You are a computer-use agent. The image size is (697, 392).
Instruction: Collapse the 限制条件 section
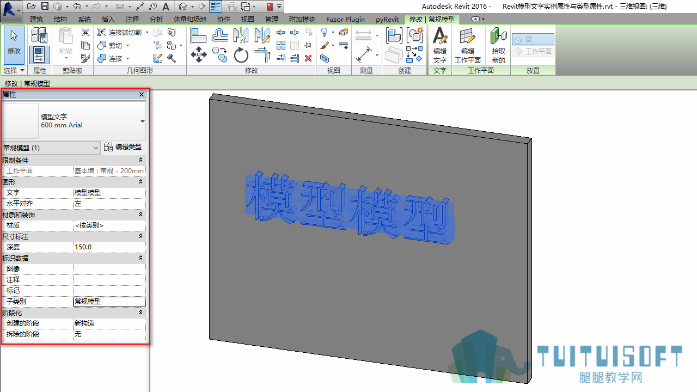coord(141,160)
